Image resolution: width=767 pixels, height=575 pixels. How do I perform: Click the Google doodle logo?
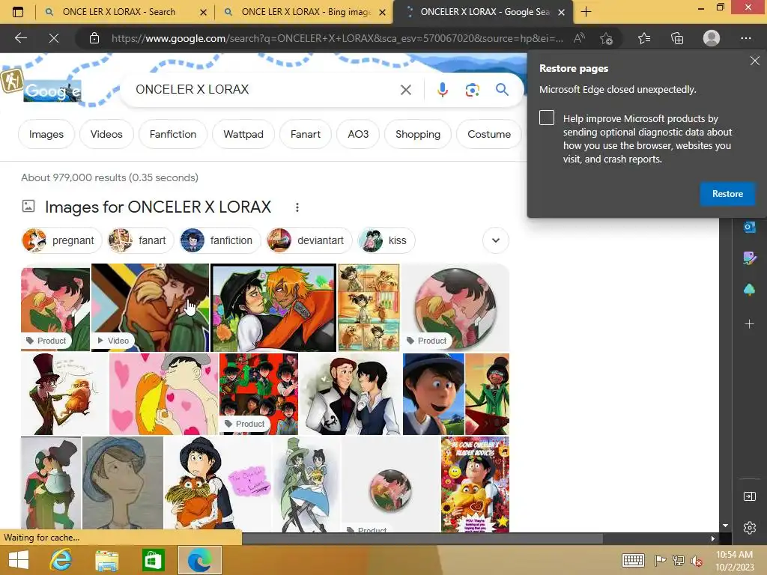[52, 91]
